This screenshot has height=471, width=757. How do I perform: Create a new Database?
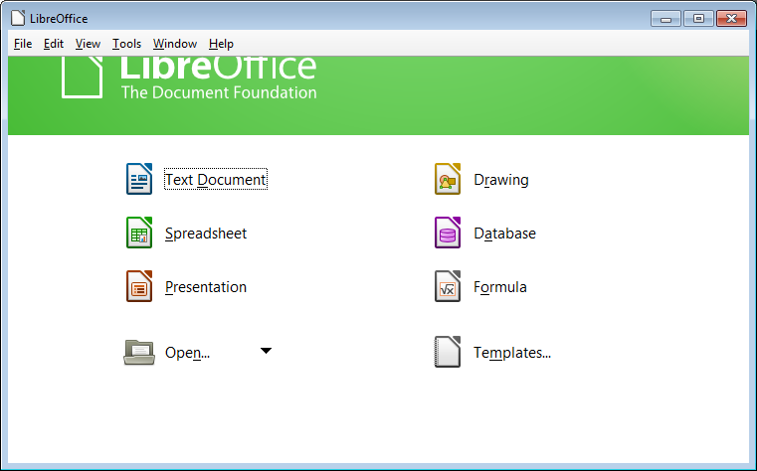click(x=504, y=234)
